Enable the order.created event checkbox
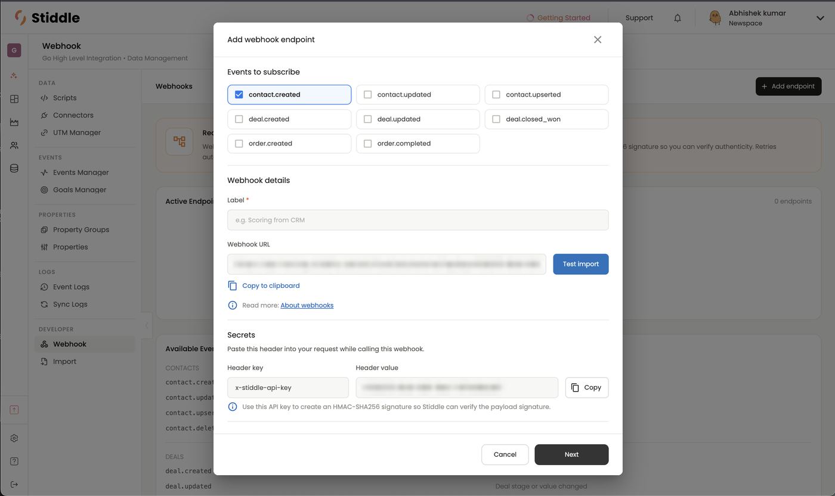The width and height of the screenshot is (835, 496). pyautogui.click(x=239, y=144)
